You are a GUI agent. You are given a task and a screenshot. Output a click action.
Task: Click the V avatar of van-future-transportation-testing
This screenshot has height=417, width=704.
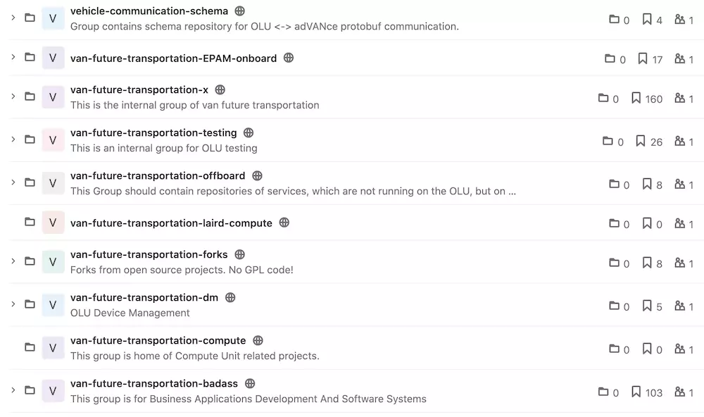click(x=53, y=139)
